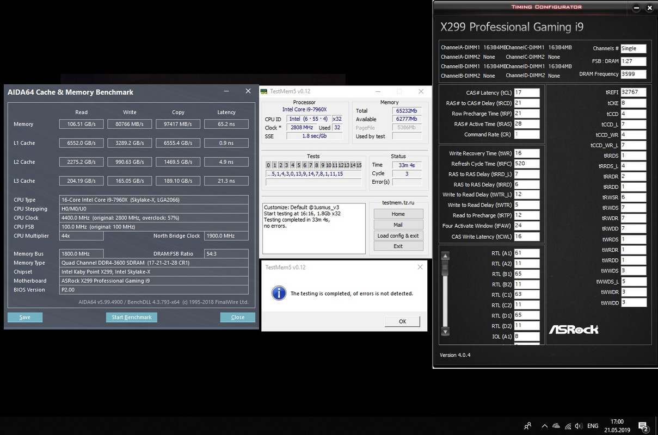Click OK in the testing completed dialog
Image resolution: width=658 pixels, height=435 pixels.
(402, 321)
